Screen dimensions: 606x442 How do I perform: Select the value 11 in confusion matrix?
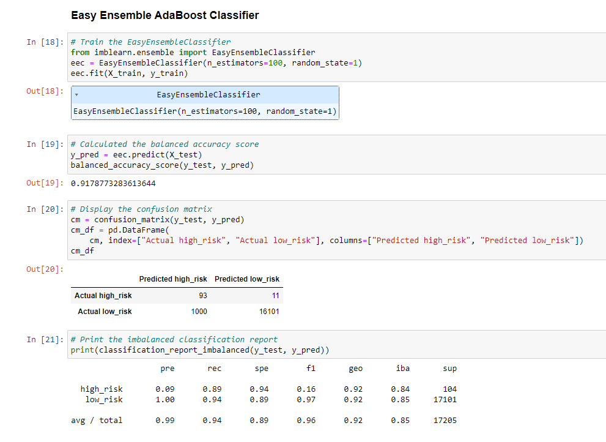(276, 296)
